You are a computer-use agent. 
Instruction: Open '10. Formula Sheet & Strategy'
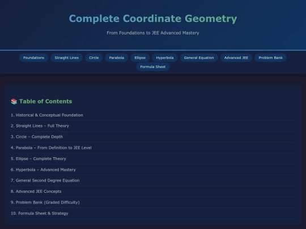coord(40,213)
